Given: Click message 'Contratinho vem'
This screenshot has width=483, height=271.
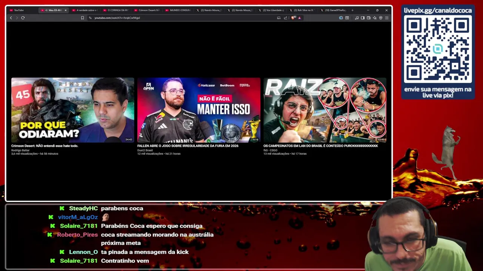Looking at the screenshot, I should (x=125, y=260).
